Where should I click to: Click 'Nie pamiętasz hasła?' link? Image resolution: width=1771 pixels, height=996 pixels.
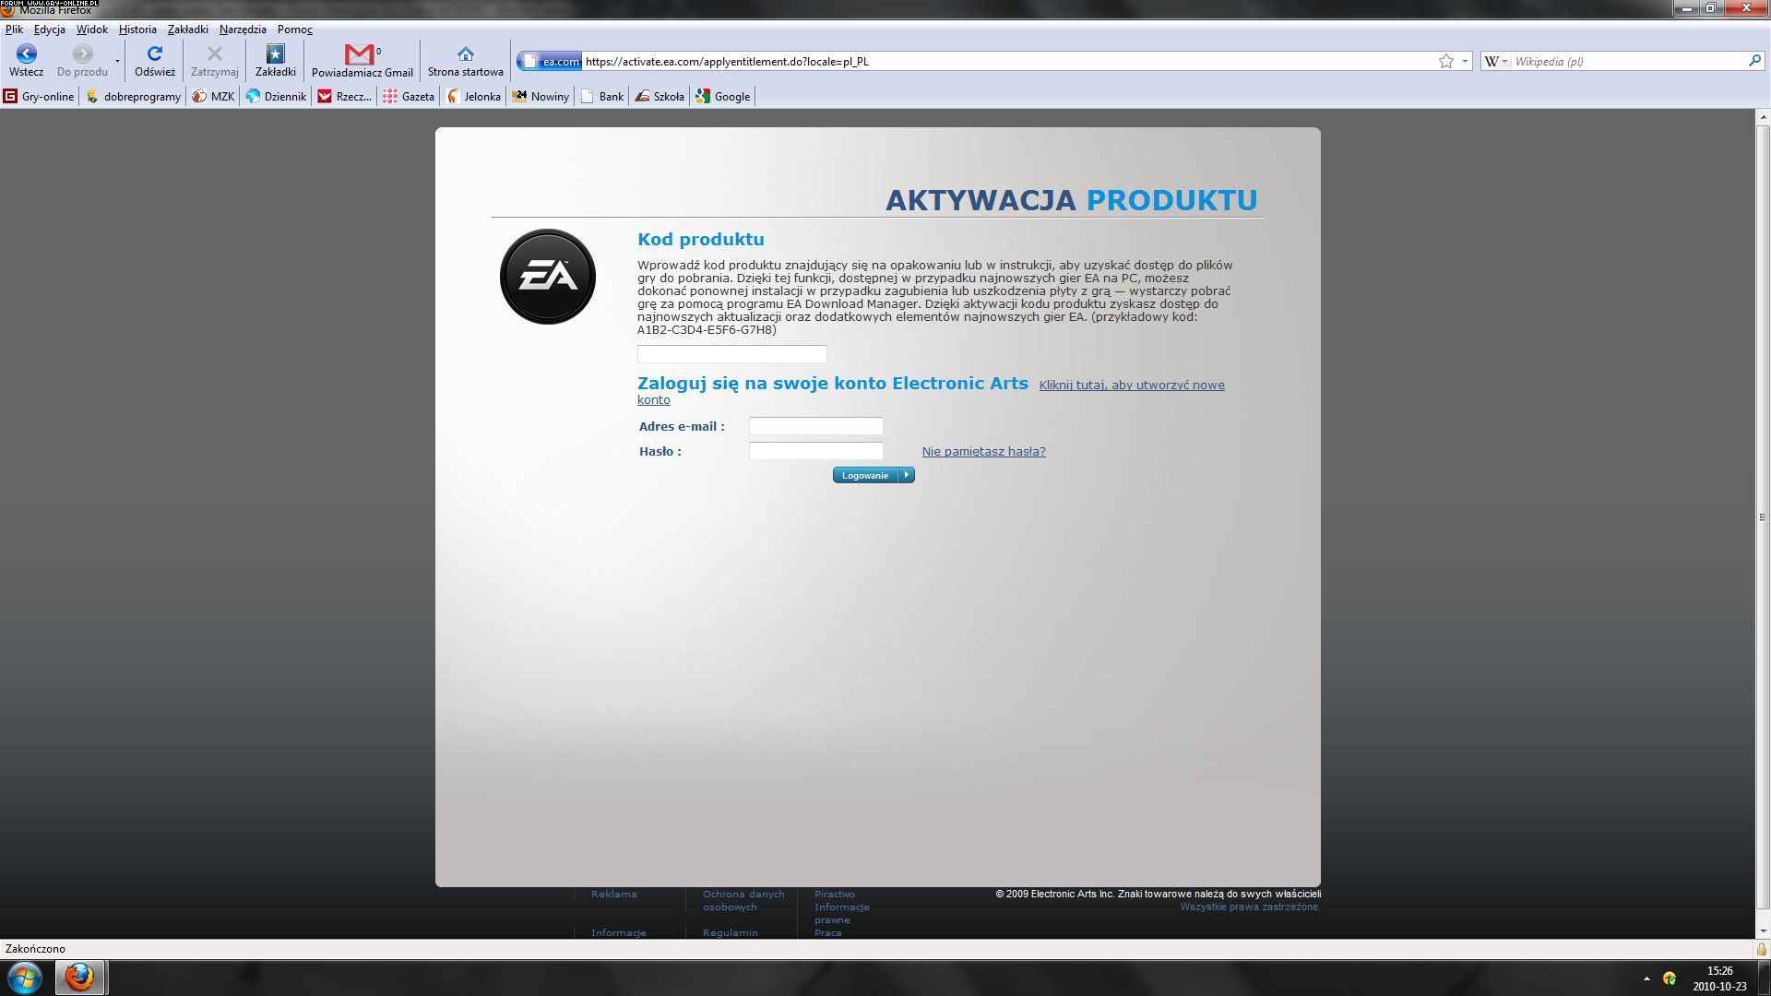point(984,451)
